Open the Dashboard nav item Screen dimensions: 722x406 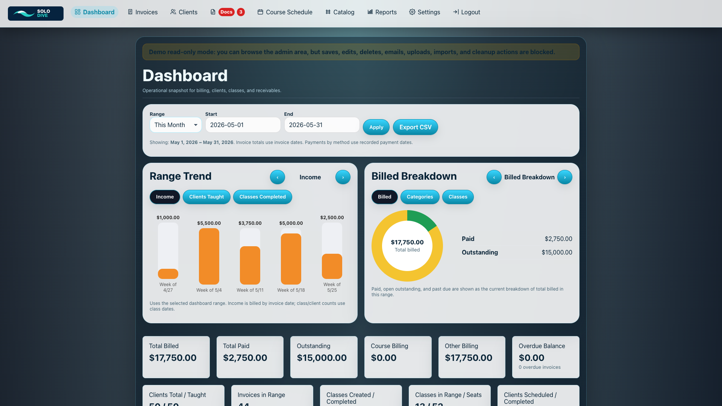(94, 12)
